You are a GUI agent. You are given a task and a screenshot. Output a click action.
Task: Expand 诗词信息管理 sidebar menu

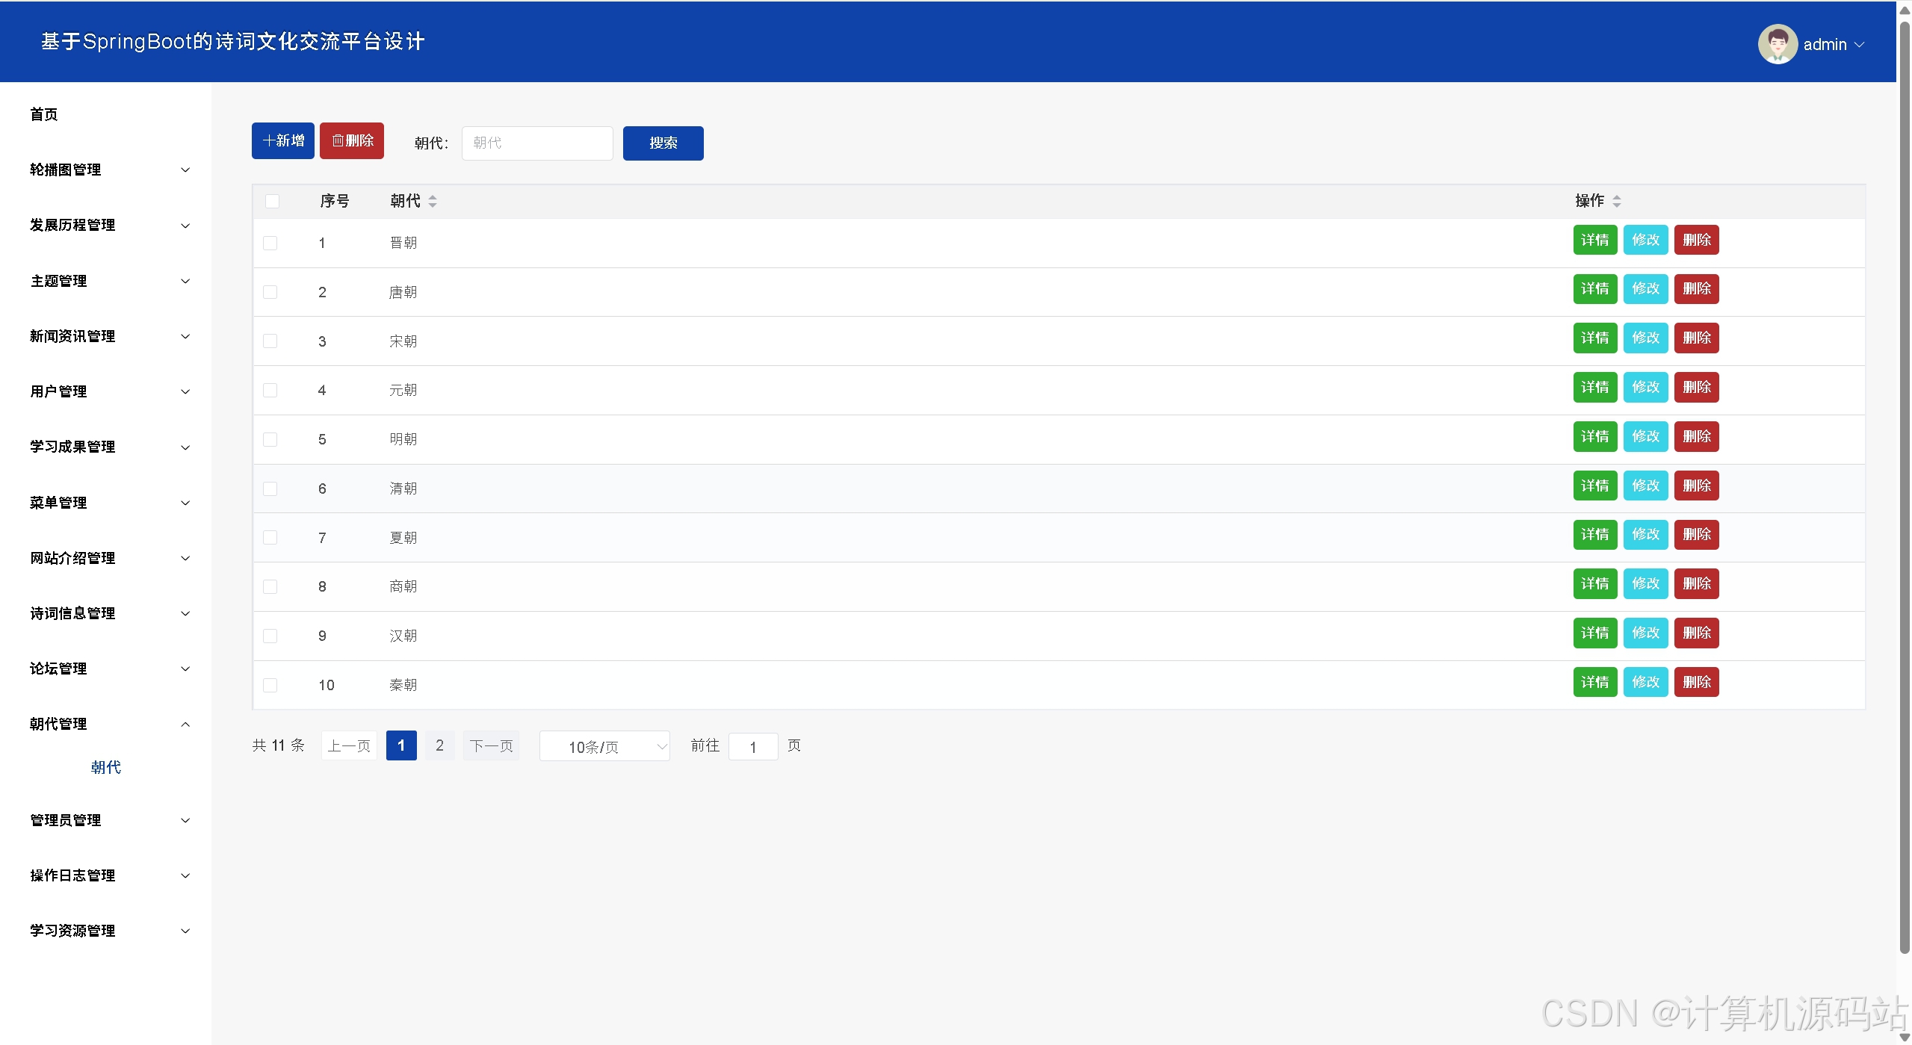click(x=105, y=613)
